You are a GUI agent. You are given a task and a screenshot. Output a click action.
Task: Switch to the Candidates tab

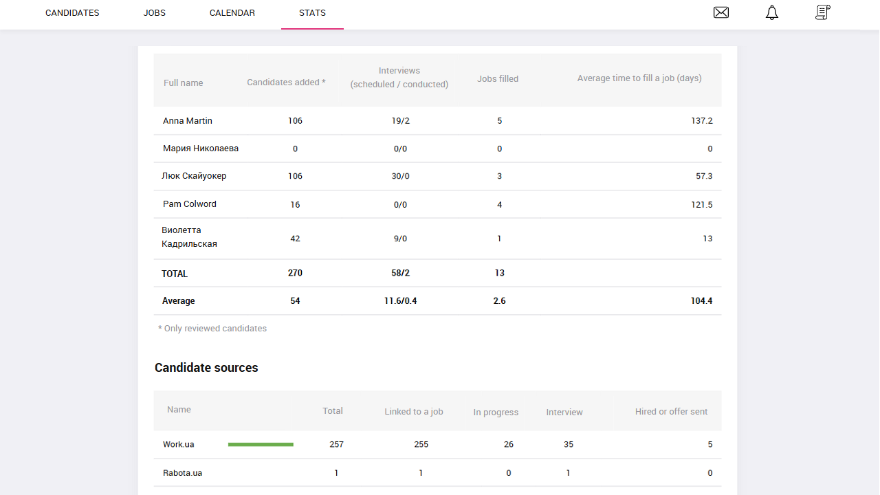[x=71, y=12]
